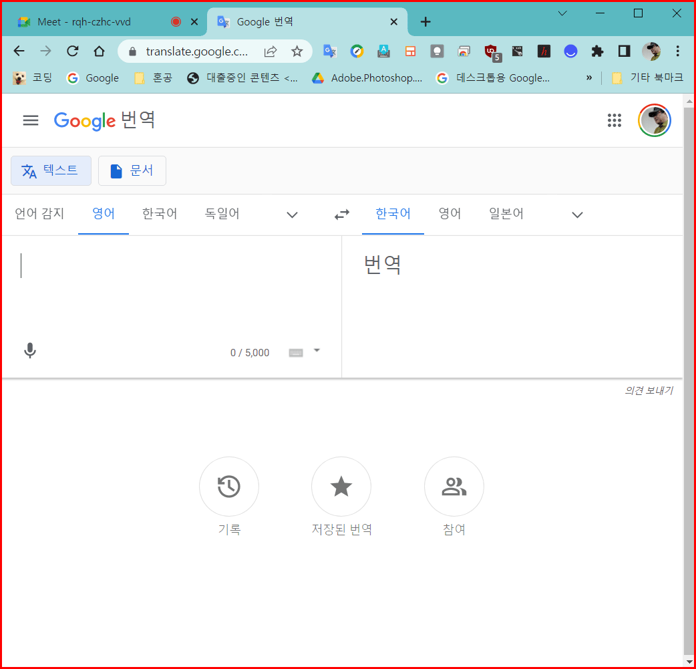
Task: Open input tools dropdown arrow
Action: click(317, 350)
